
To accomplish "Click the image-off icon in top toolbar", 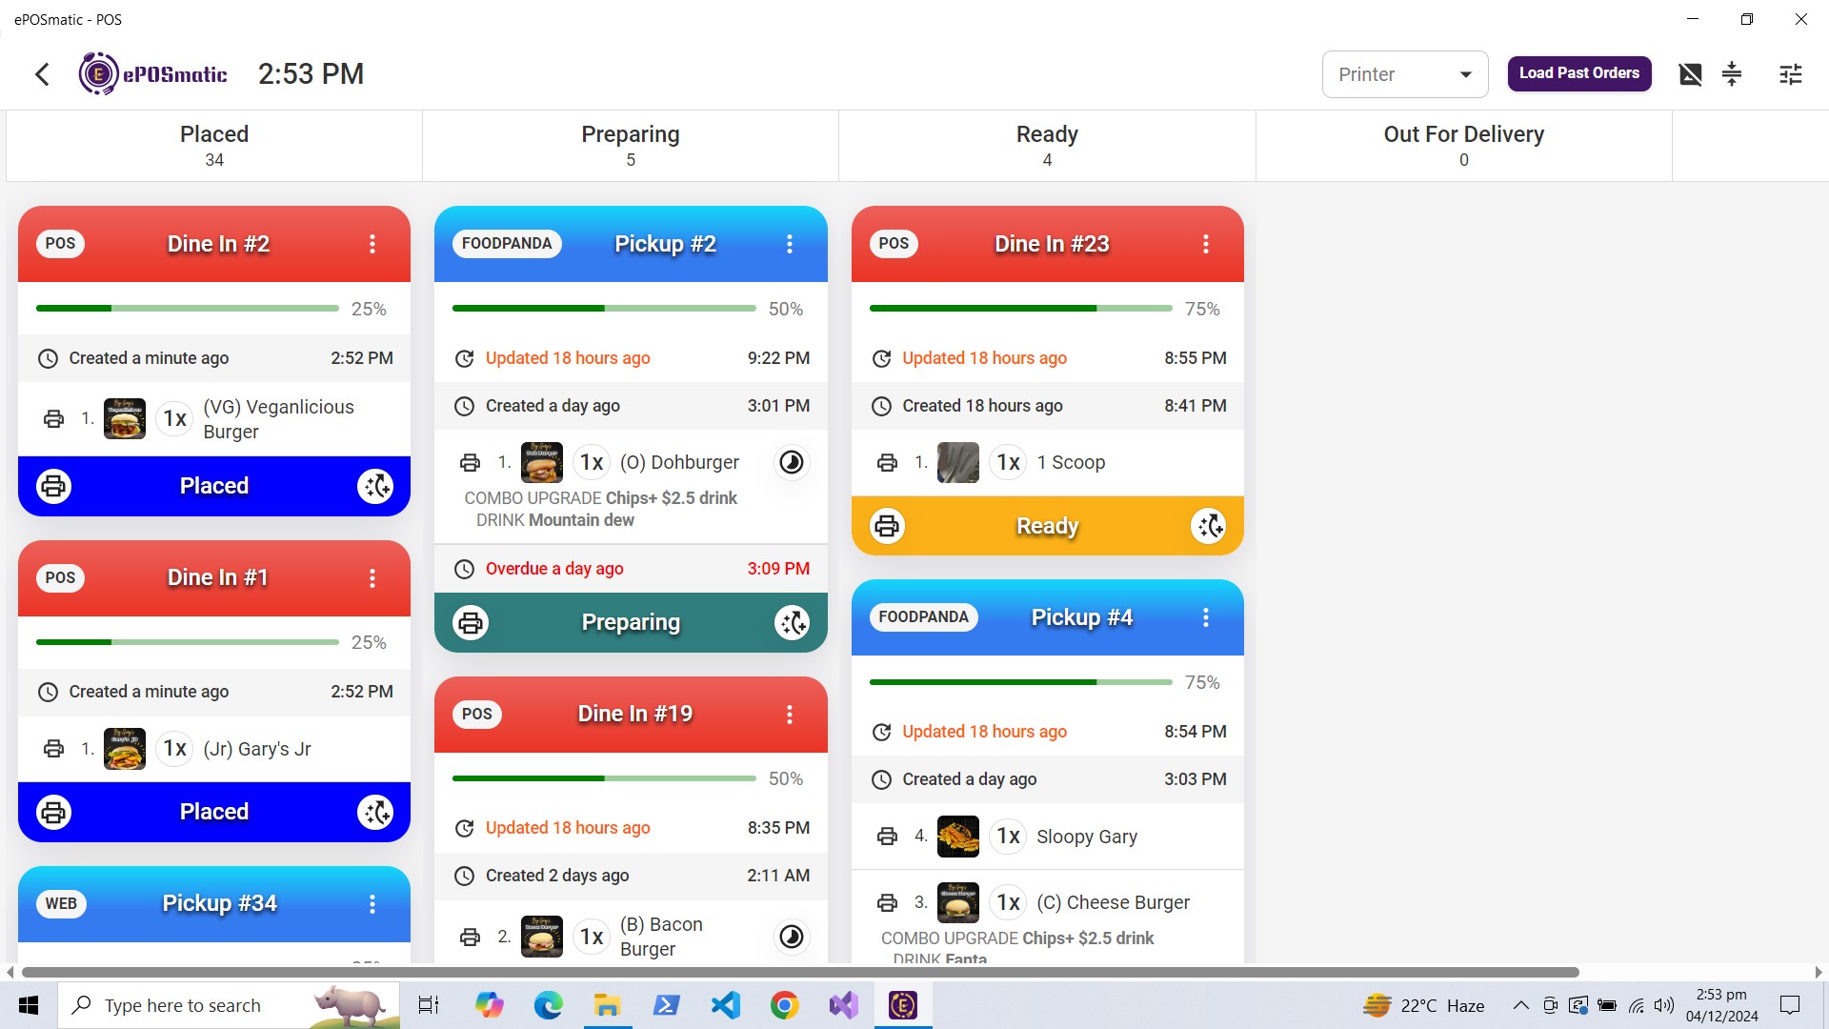I will (x=1690, y=74).
